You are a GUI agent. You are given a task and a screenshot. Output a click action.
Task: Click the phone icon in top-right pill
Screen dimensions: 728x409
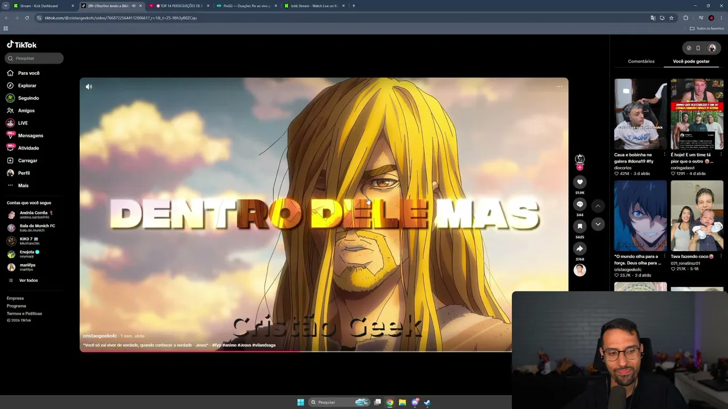point(698,48)
